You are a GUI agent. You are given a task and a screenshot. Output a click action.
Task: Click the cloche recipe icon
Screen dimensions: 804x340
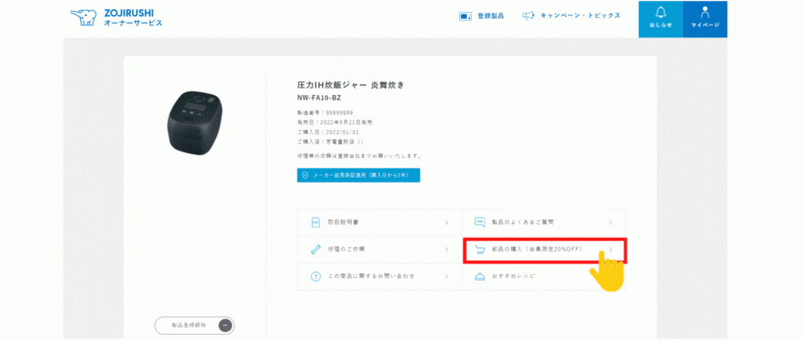(480, 276)
